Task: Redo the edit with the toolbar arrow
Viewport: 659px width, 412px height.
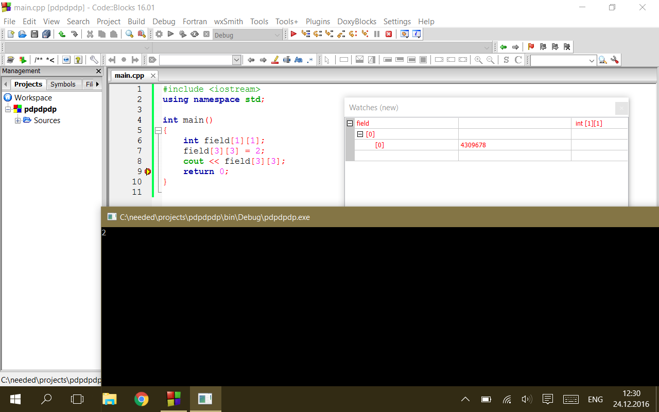Action: [74, 35]
